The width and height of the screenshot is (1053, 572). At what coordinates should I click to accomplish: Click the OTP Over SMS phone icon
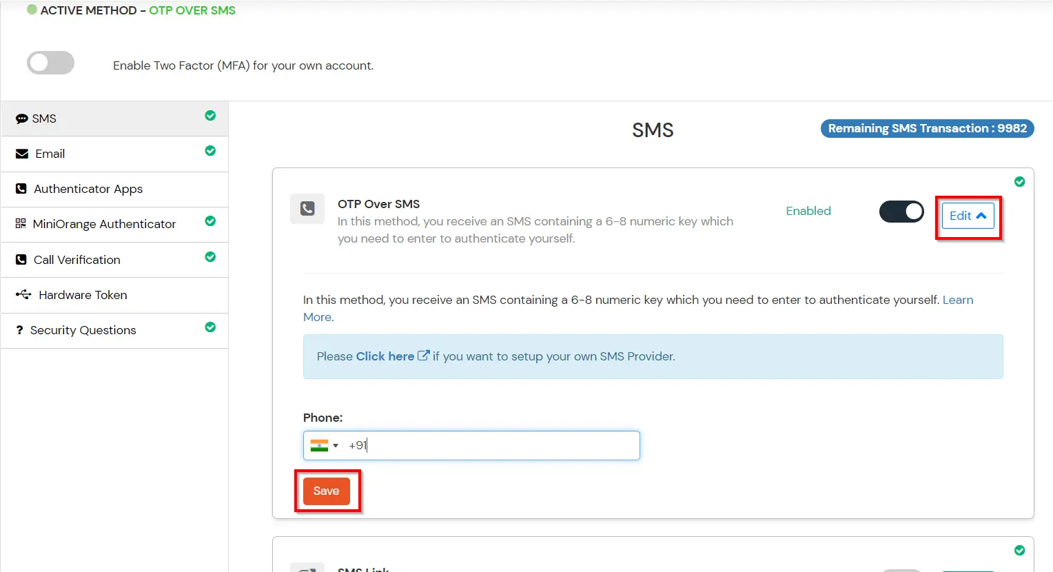click(307, 208)
